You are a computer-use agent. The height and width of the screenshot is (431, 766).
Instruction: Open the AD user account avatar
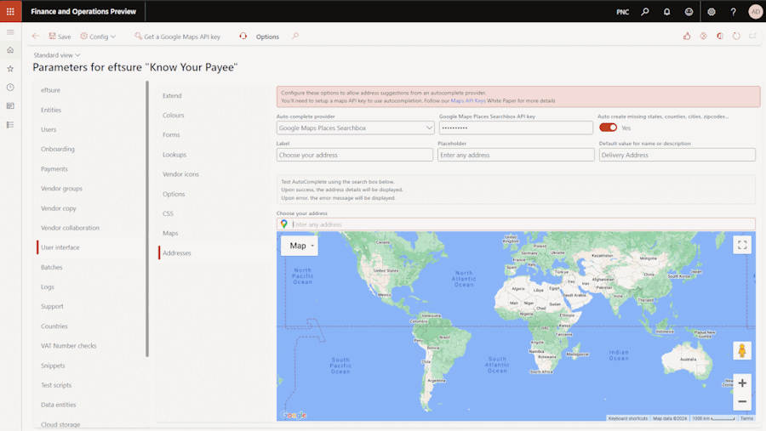point(755,12)
